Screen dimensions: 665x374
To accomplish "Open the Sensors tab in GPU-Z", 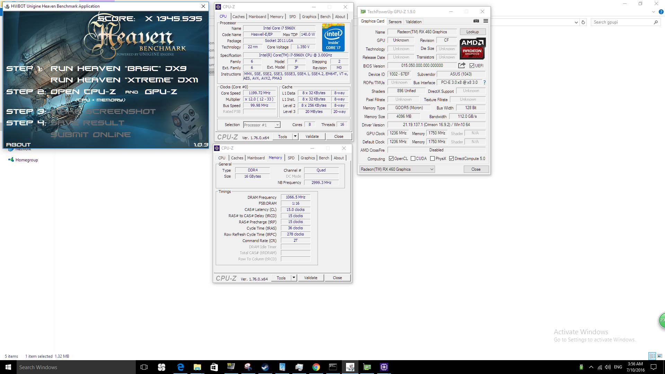I will (x=395, y=22).
